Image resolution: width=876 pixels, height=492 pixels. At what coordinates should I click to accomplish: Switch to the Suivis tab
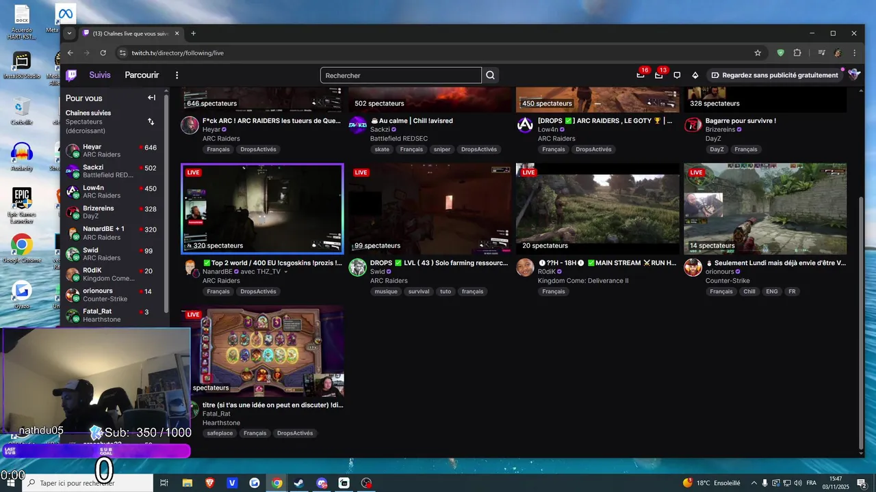(x=100, y=75)
